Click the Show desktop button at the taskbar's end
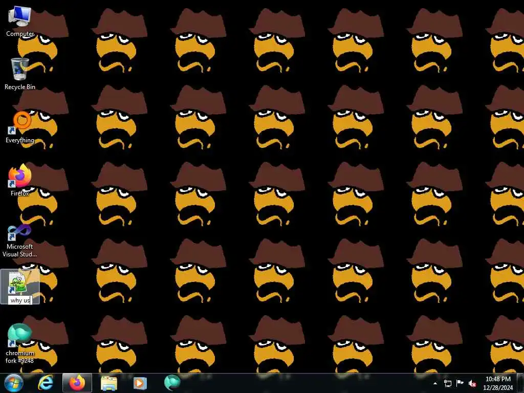The image size is (524, 393). (x=520, y=383)
